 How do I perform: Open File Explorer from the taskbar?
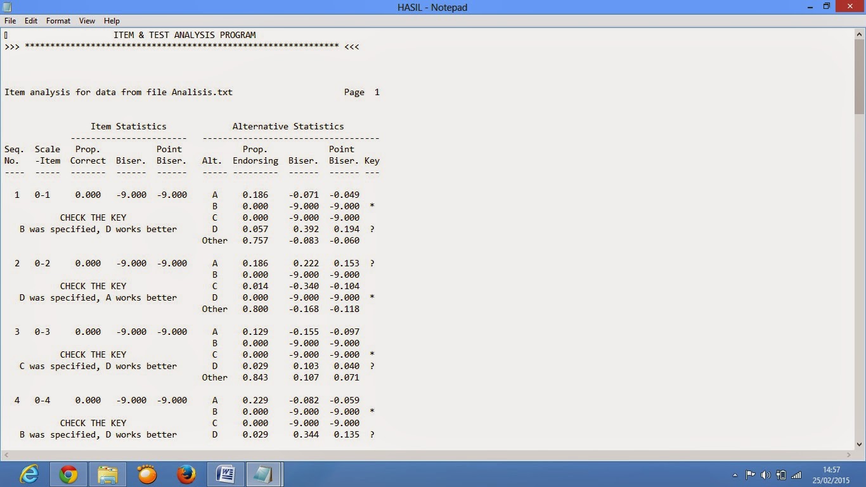pyautogui.click(x=108, y=474)
